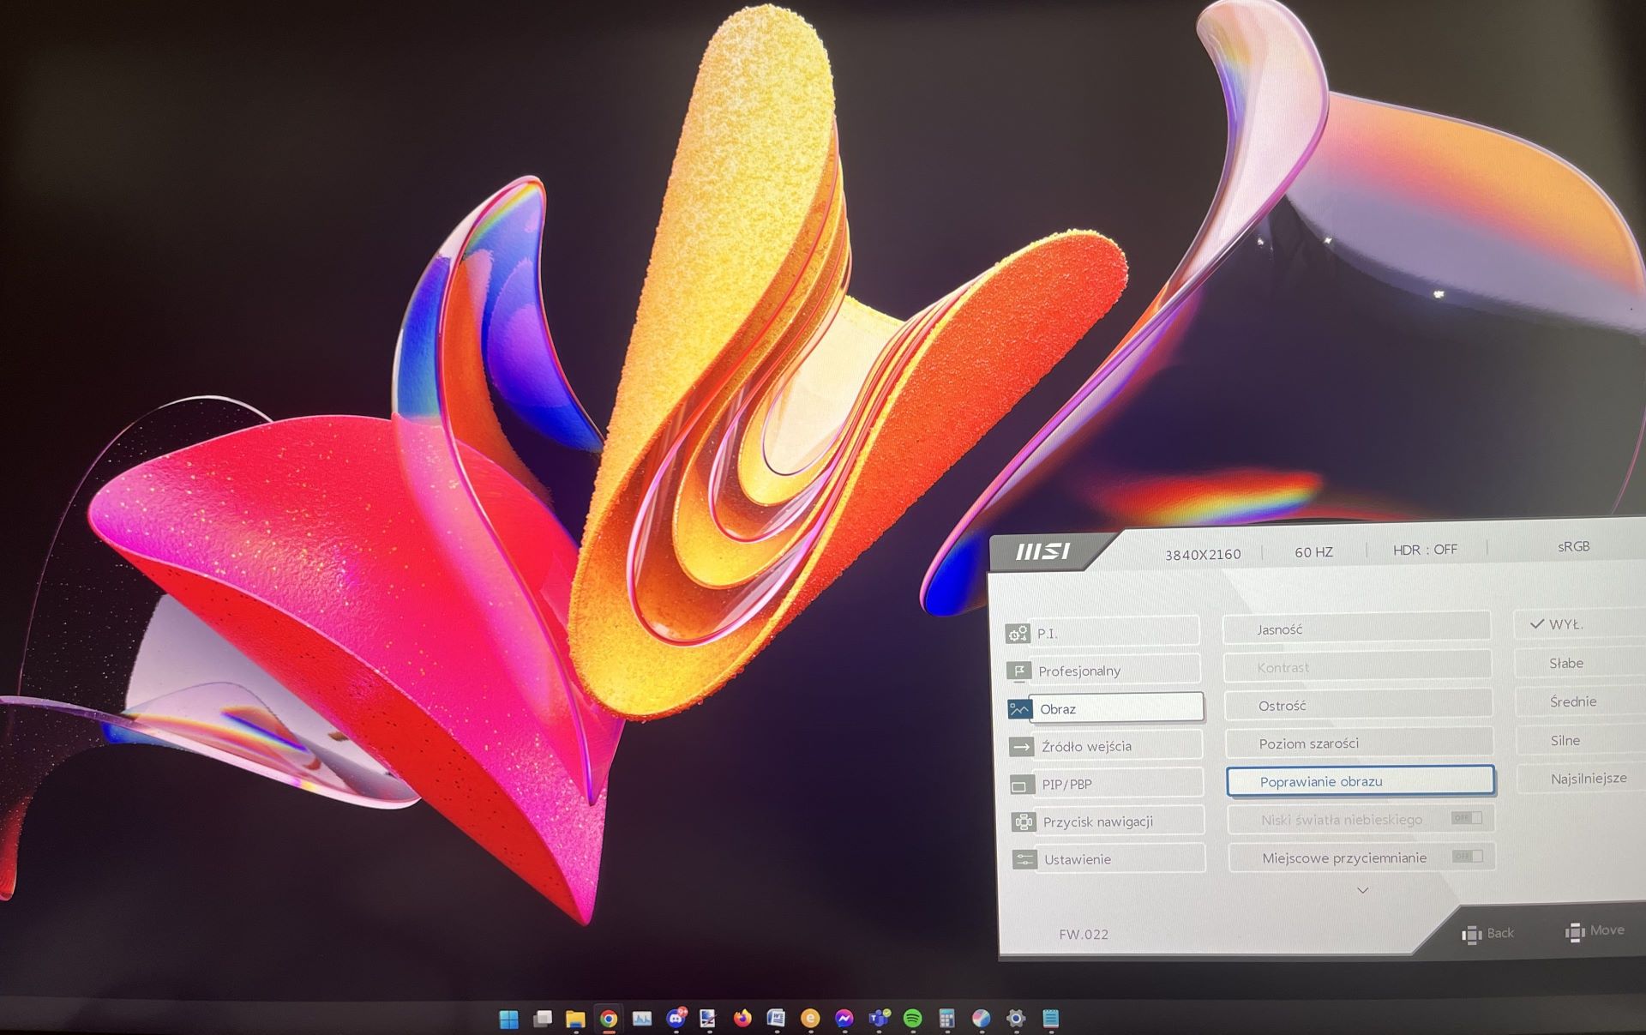Open the graph monitor app beside Chrome
This screenshot has height=1035, width=1646.
click(642, 1019)
